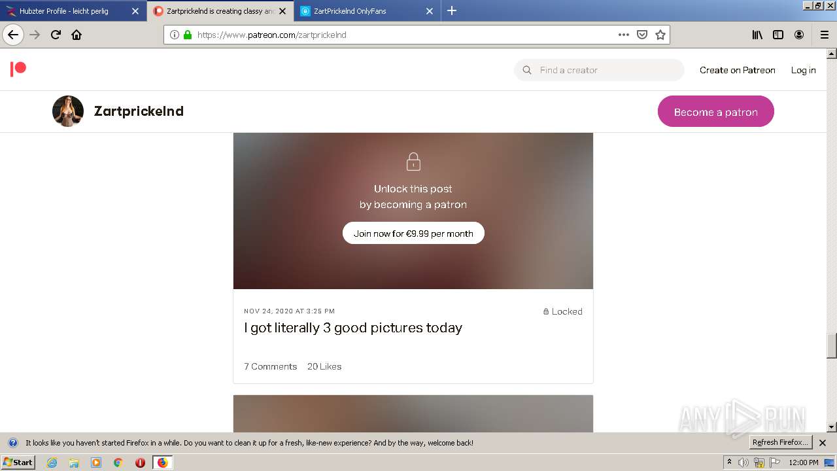Show hidden system tray icons
Screen dimensions: 837x471
pyautogui.click(x=729, y=462)
